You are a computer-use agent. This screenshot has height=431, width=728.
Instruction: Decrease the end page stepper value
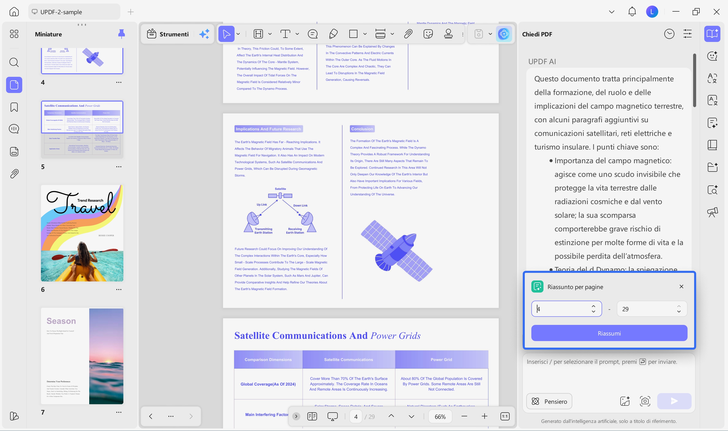click(679, 312)
